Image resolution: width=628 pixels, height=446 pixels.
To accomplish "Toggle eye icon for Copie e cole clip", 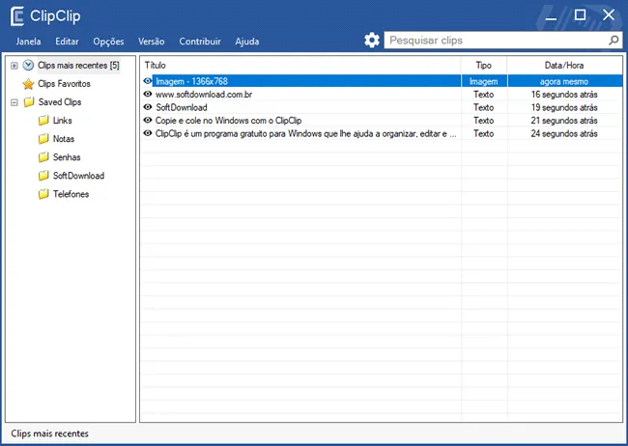I will pyautogui.click(x=148, y=120).
